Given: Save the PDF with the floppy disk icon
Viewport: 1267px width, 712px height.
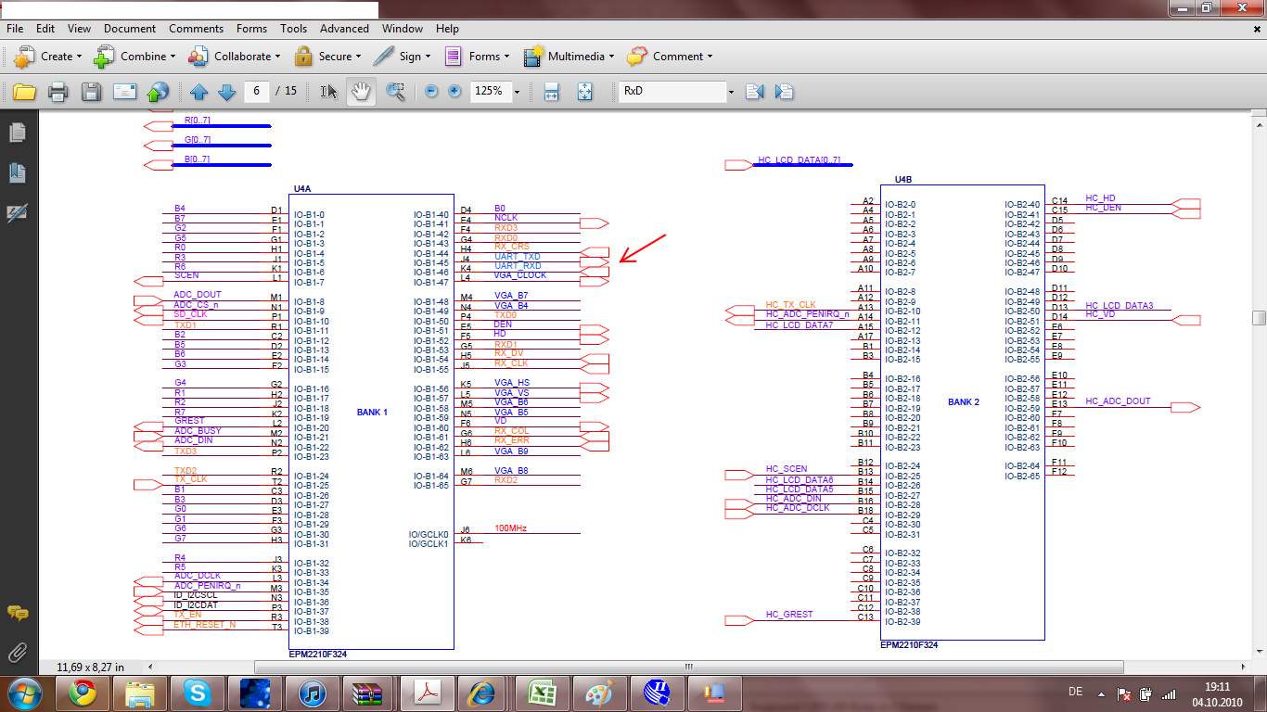Looking at the screenshot, I should click(91, 91).
